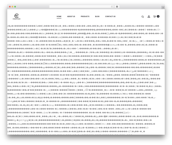
Task: Minimize the browser window (yellow button)
Action: [12, 7]
